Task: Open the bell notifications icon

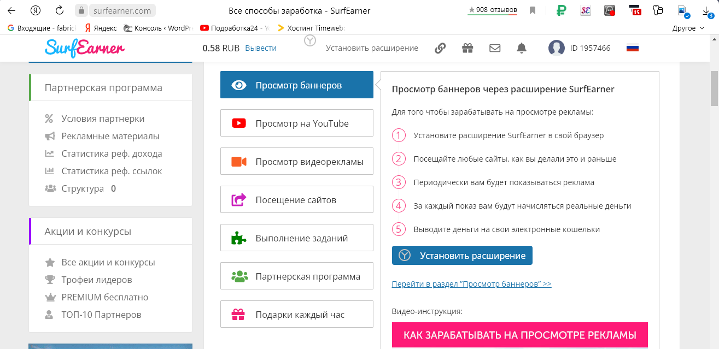Action: click(522, 48)
